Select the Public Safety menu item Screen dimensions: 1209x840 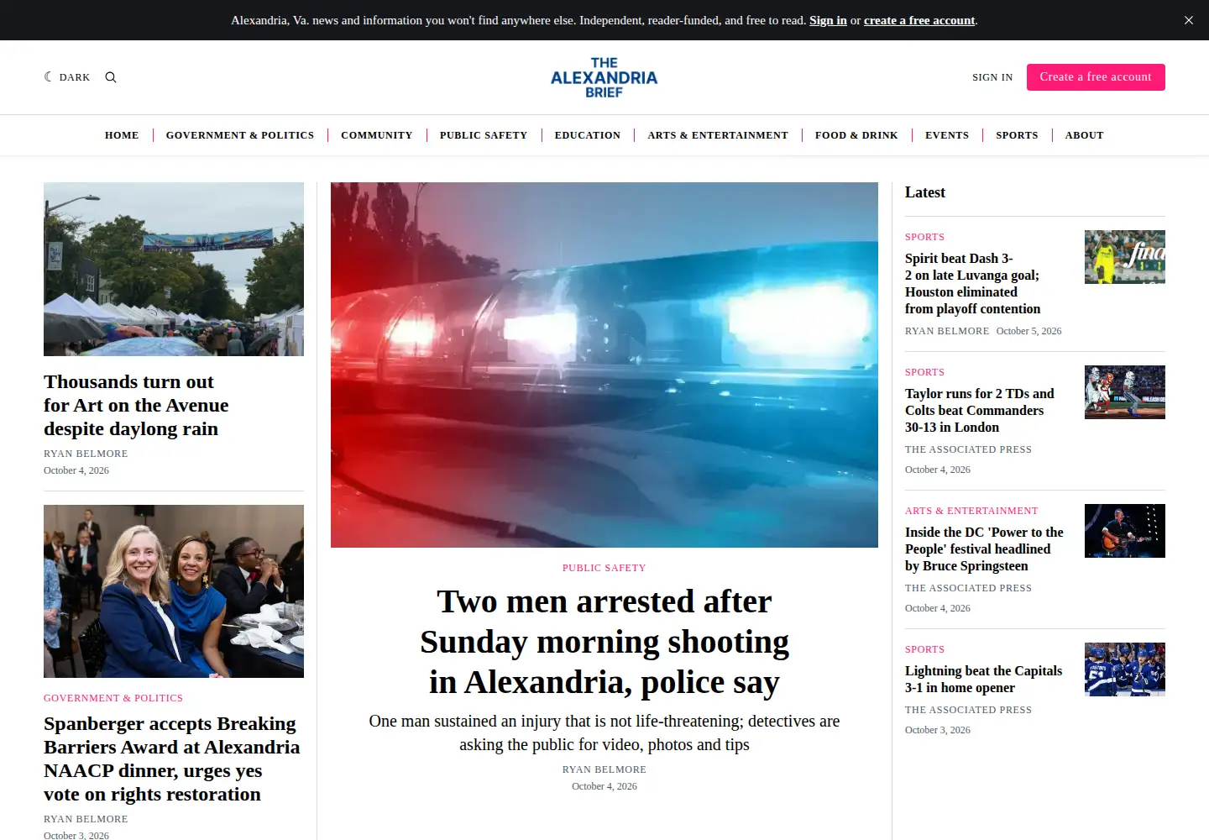click(484, 135)
